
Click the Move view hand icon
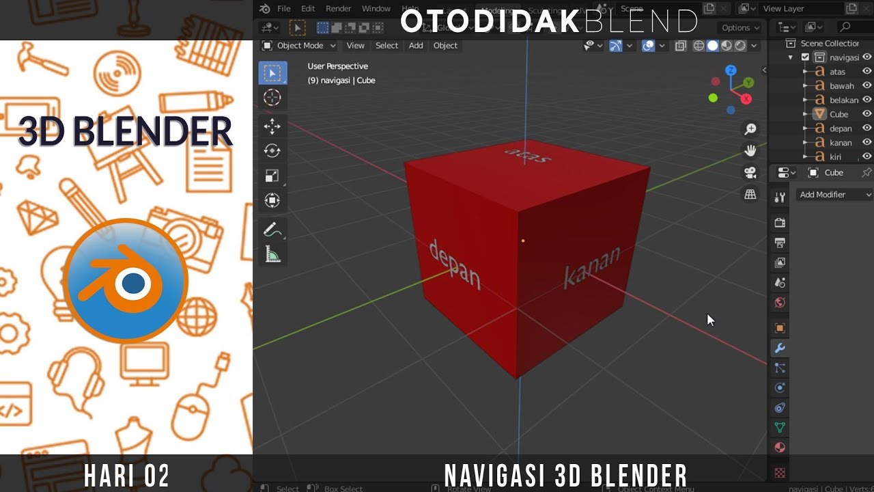[750, 150]
